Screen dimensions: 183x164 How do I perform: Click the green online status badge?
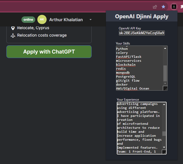pyautogui.click(x=28, y=20)
